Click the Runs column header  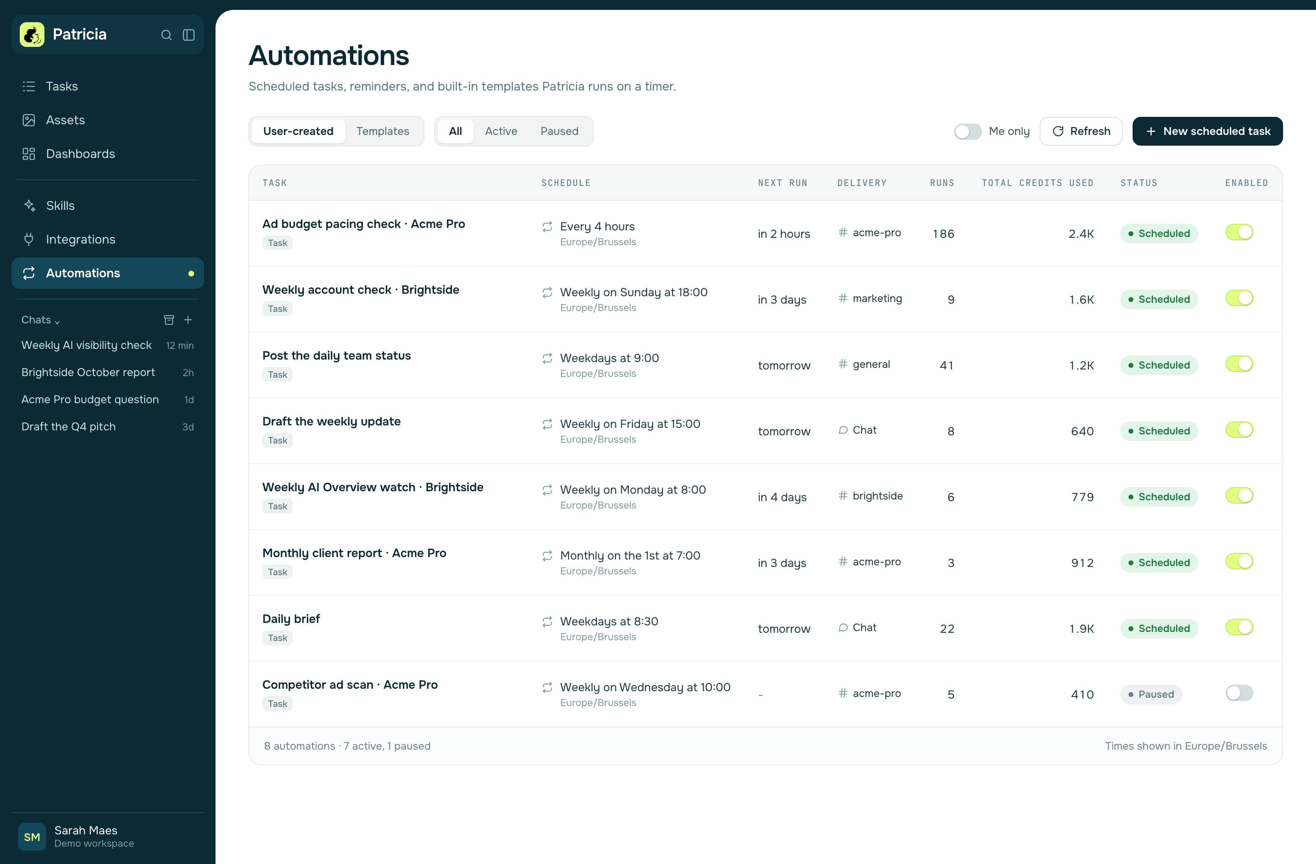click(942, 183)
